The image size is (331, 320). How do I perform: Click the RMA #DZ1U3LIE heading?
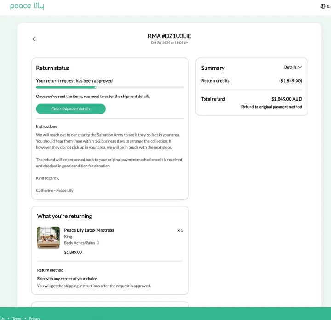[170, 36]
